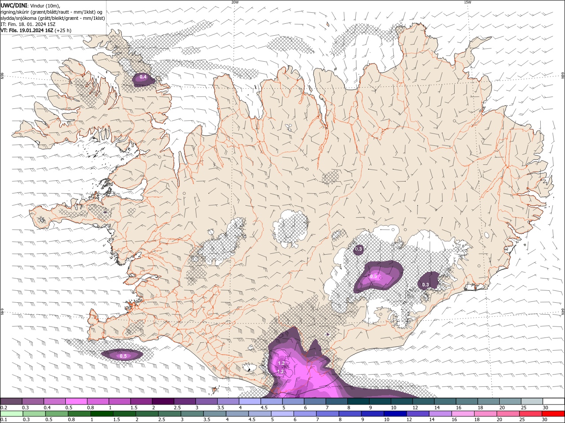Image resolution: width=565 pixels, height=423 pixels.
Task: Click the 'UWC/DINI: Vindur (10m)' title line
Action: pos(31,5)
